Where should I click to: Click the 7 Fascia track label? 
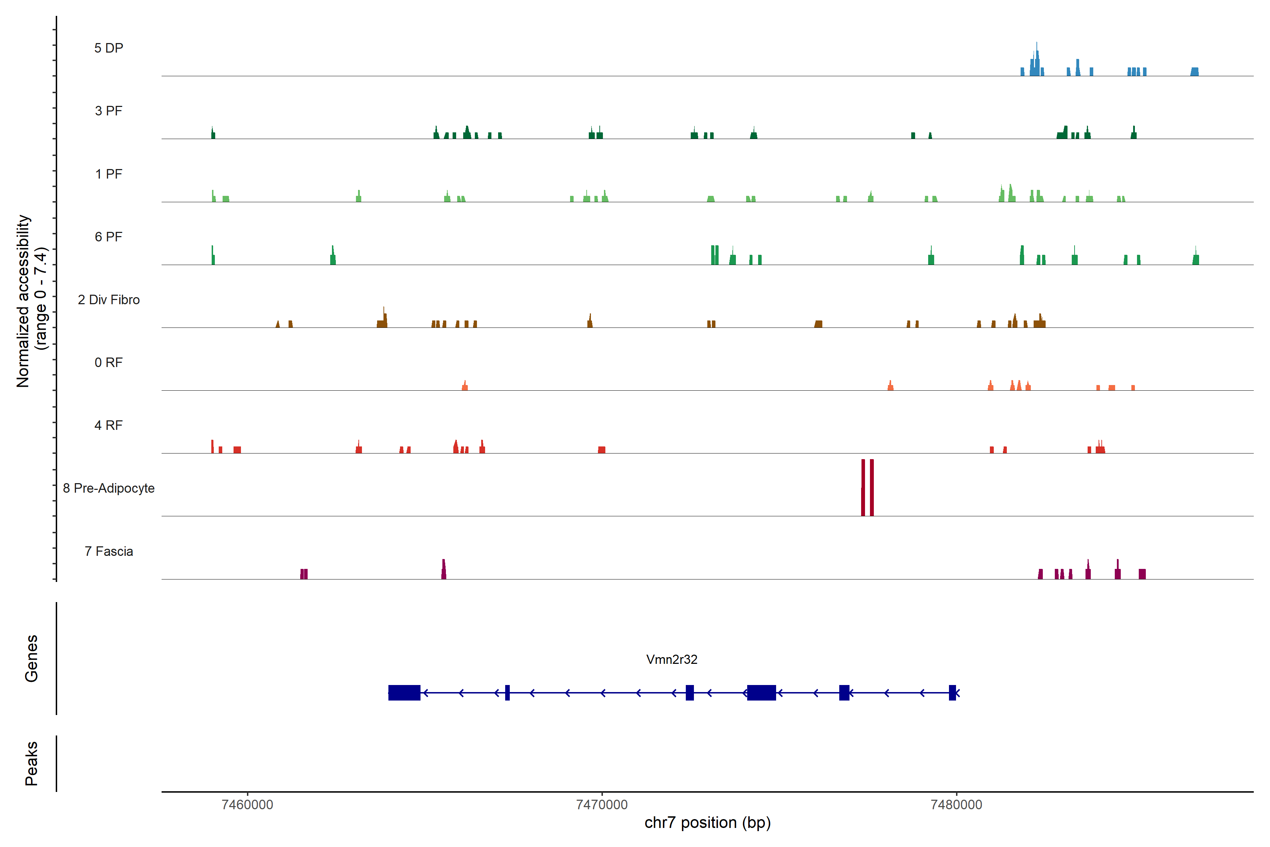pos(109,551)
